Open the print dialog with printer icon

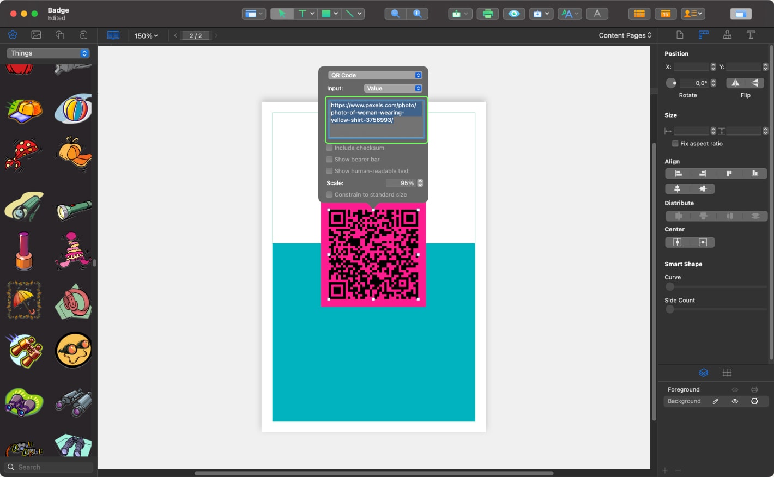(x=488, y=14)
